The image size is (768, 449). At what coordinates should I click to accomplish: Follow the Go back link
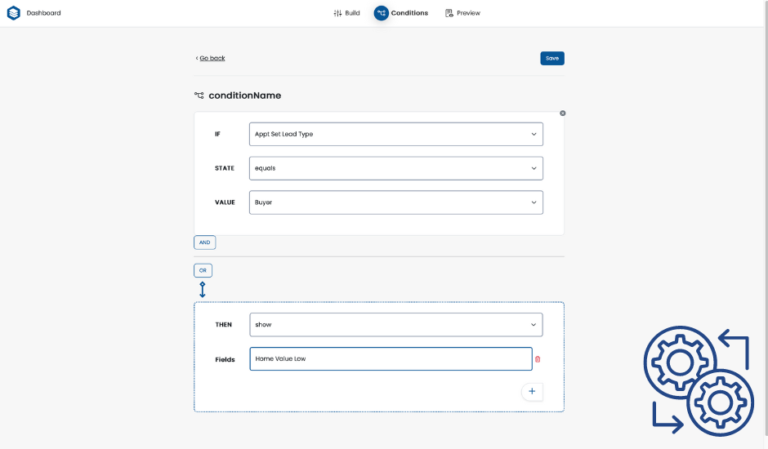click(212, 58)
